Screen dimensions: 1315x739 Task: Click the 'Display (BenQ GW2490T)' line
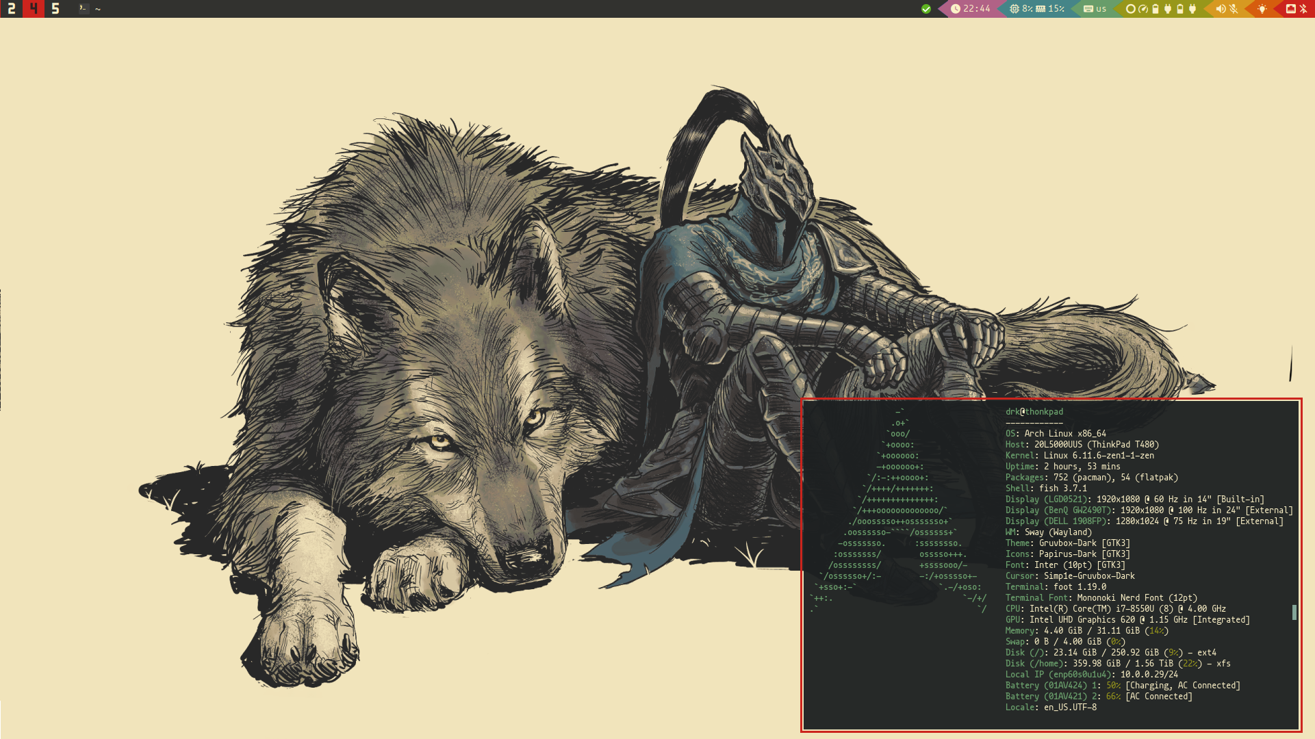click(x=1149, y=510)
